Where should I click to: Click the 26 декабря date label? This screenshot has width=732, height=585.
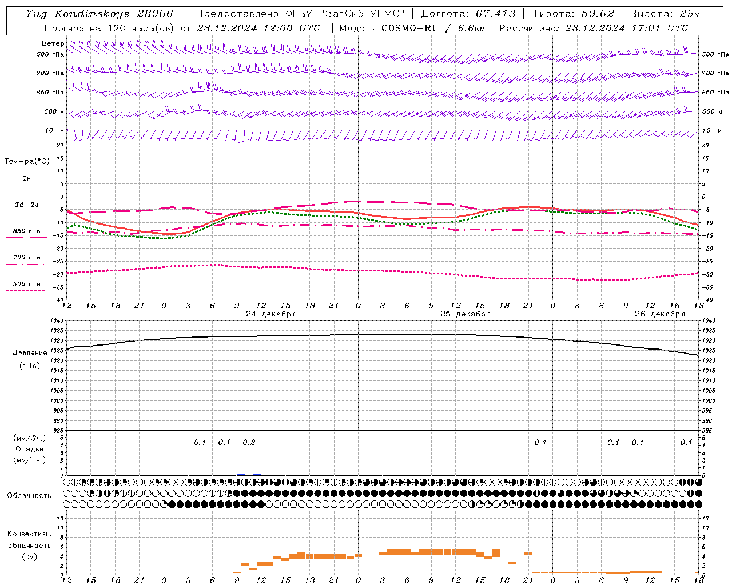coord(659,314)
